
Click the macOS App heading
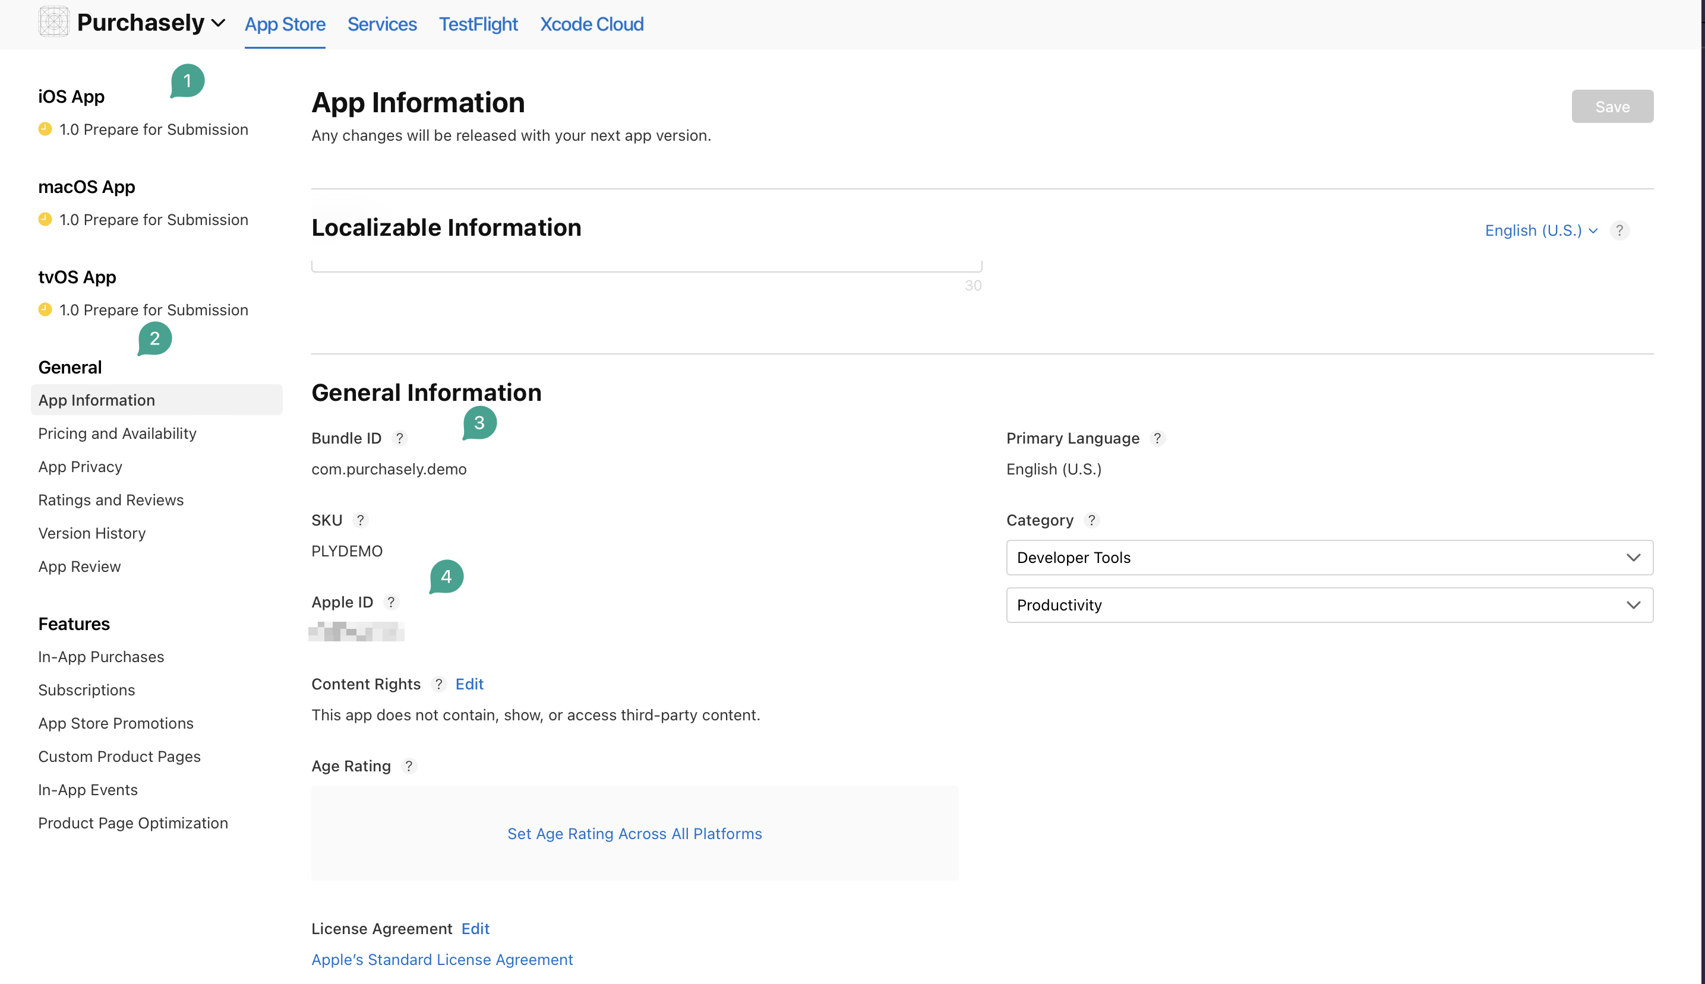point(87,186)
